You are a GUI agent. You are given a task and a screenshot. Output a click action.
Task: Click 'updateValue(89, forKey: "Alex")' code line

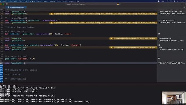coord(39,34)
